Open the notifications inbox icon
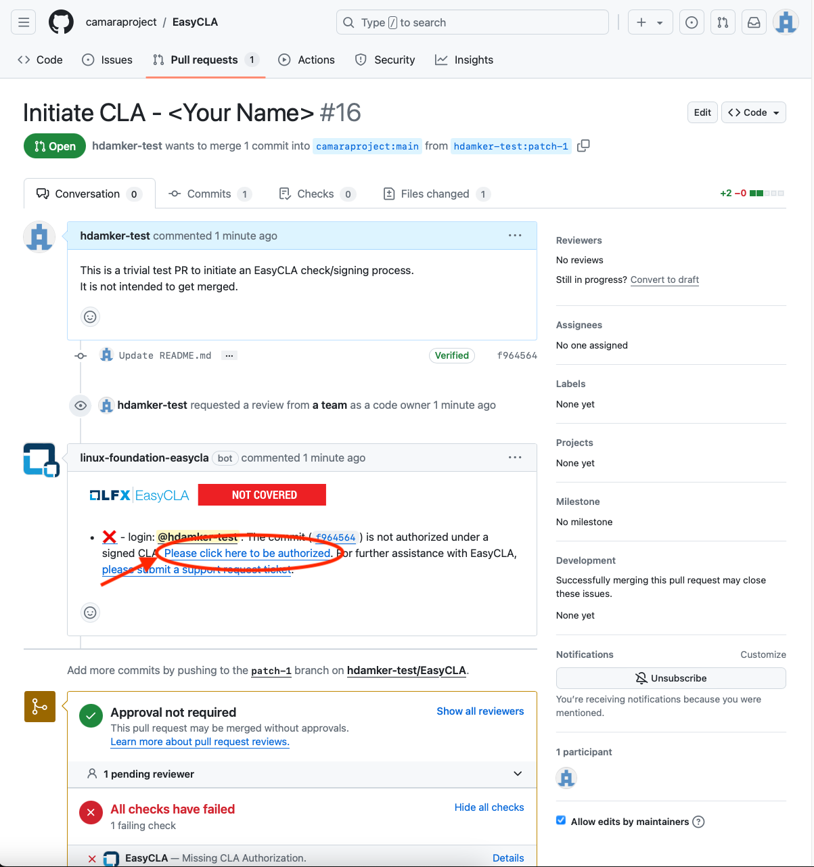This screenshot has width=814, height=867. (x=754, y=22)
